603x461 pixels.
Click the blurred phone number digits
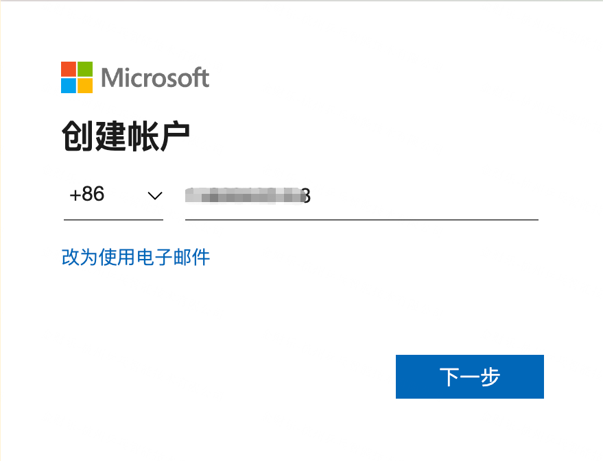click(x=244, y=195)
